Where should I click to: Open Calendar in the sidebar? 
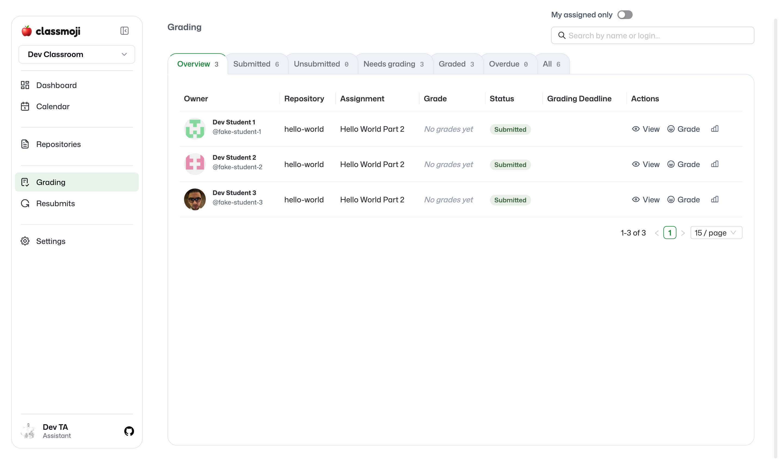[x=77, y=106]
